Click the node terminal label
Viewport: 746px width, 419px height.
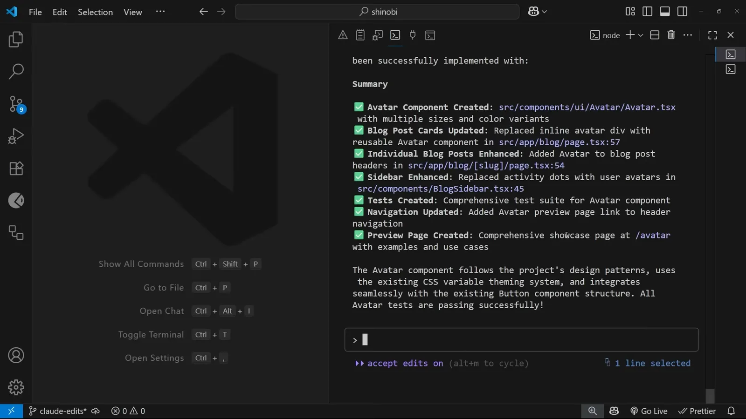pyautogui.click(x=605, y=35)
